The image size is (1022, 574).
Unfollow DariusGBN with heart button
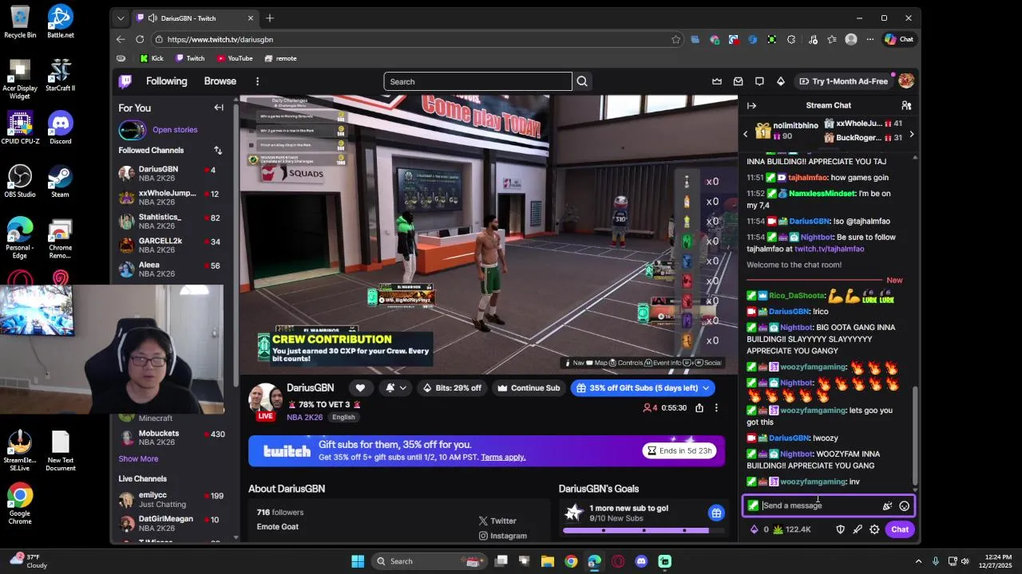pyautogui.click(x=360, y=388)
